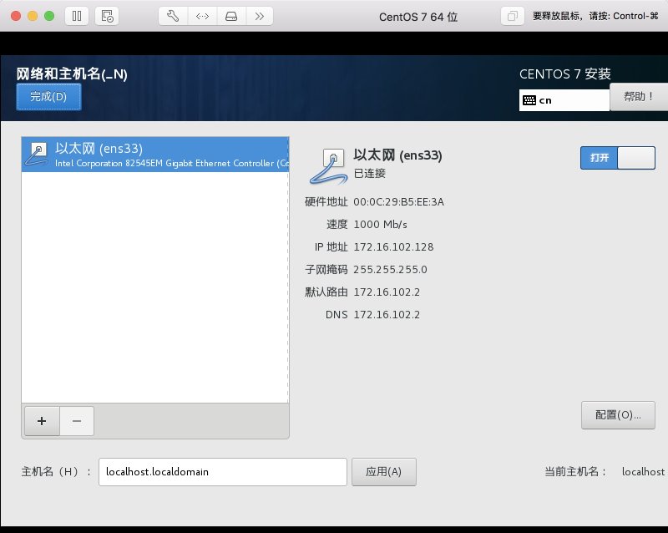Close the VM window with red button
Image resolution: width=668 pixels, height=533 pixels.
click(16, 16)
